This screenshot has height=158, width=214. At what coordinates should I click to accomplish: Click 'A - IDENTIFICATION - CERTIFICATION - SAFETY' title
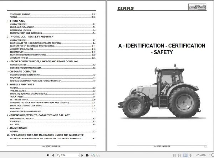[x=162, y=49]
